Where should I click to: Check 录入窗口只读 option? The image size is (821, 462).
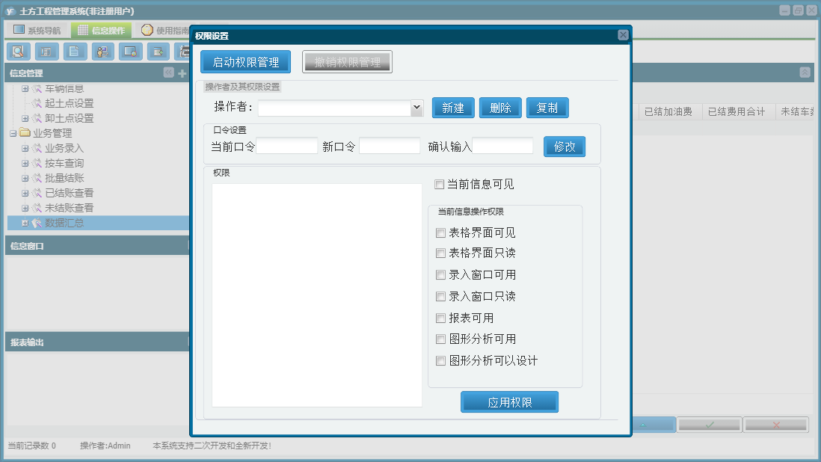(441, 297)
